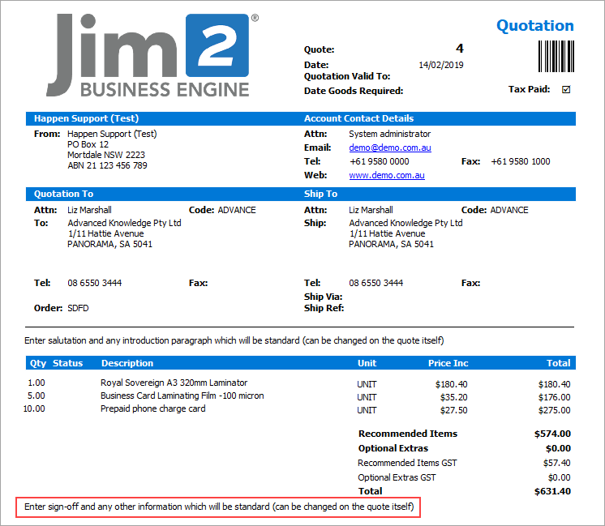Select the ABN 21 123 456 789 text
Screen dimensions: 605x526
click(107, 165)
